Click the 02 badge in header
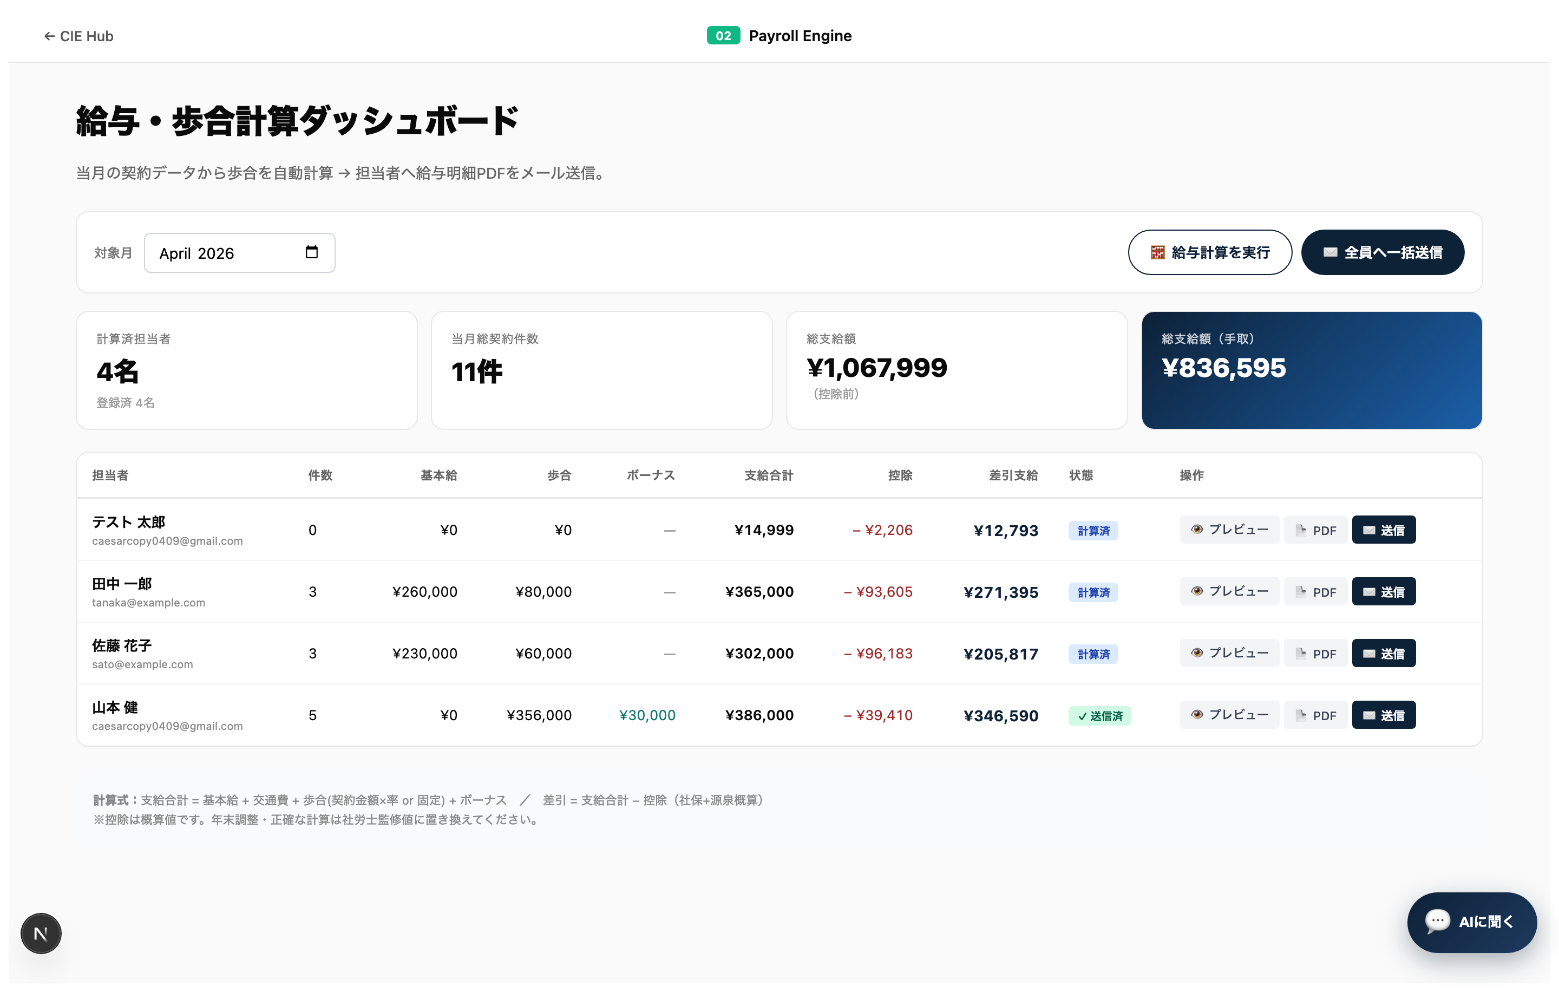The image size is (1559, 992). click(x=723, y=36)
